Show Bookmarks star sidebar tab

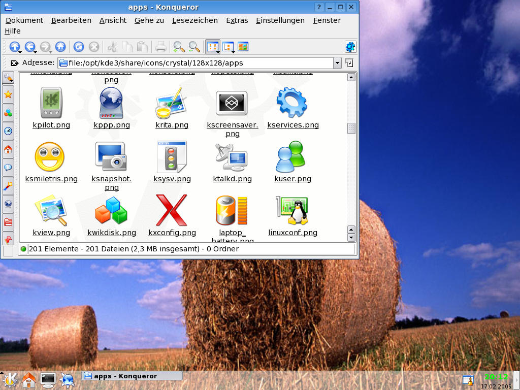pos(8,95)
